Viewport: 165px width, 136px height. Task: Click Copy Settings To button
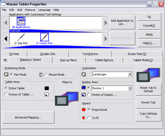pos(148,115)
